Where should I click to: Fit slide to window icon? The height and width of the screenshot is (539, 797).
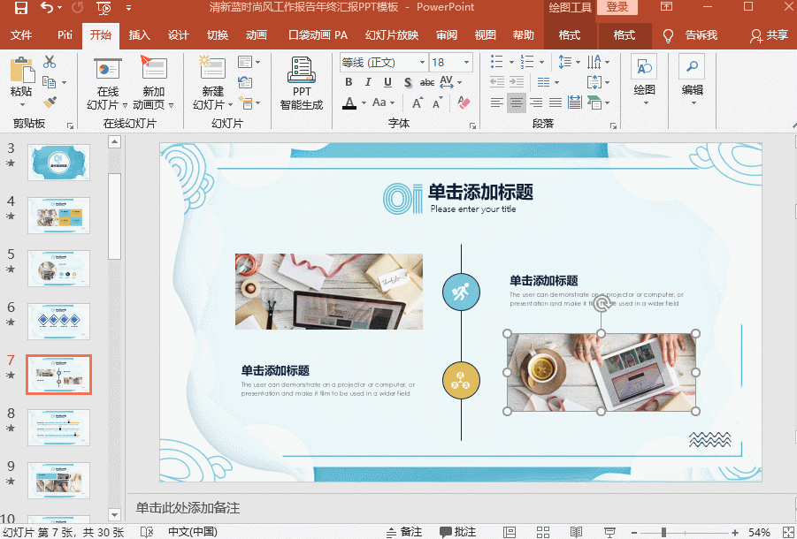point(788,532)
